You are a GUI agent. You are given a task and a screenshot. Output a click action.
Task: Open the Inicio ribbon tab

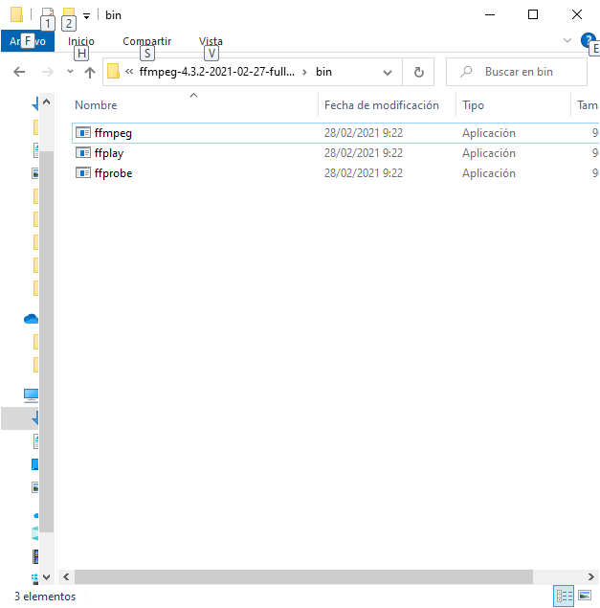click(81, 41)
